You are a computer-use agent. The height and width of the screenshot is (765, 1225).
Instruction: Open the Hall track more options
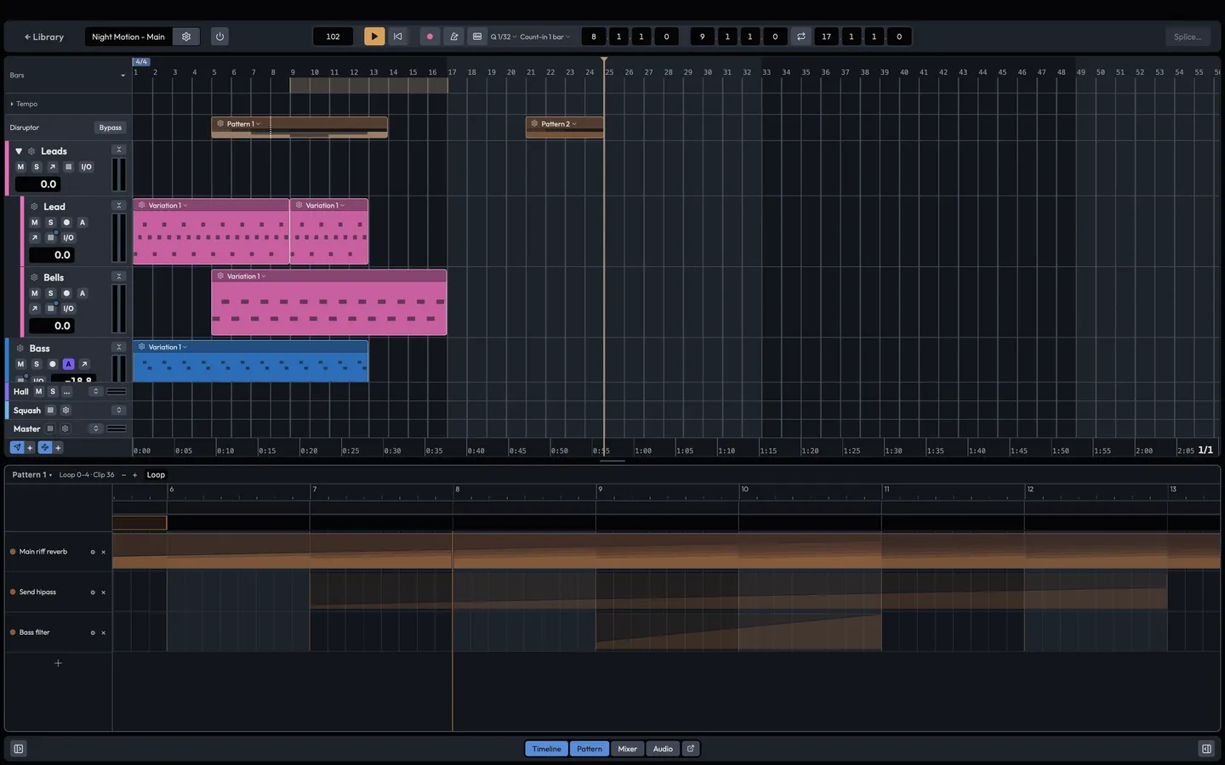(66, 392)
